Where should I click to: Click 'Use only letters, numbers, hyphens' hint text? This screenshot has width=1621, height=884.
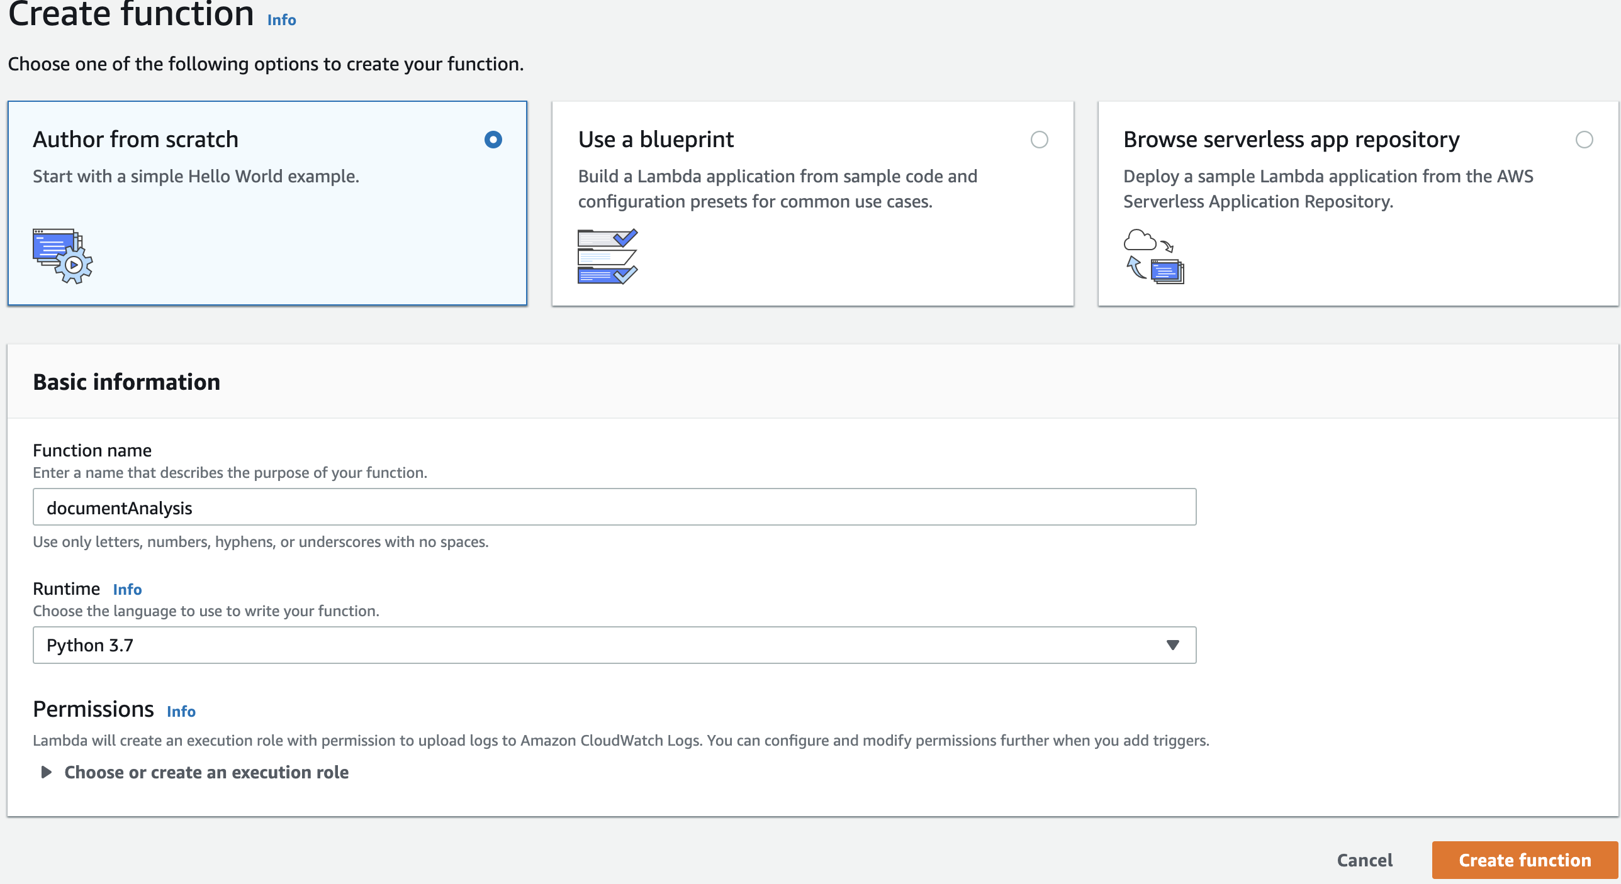coord(261,542)
